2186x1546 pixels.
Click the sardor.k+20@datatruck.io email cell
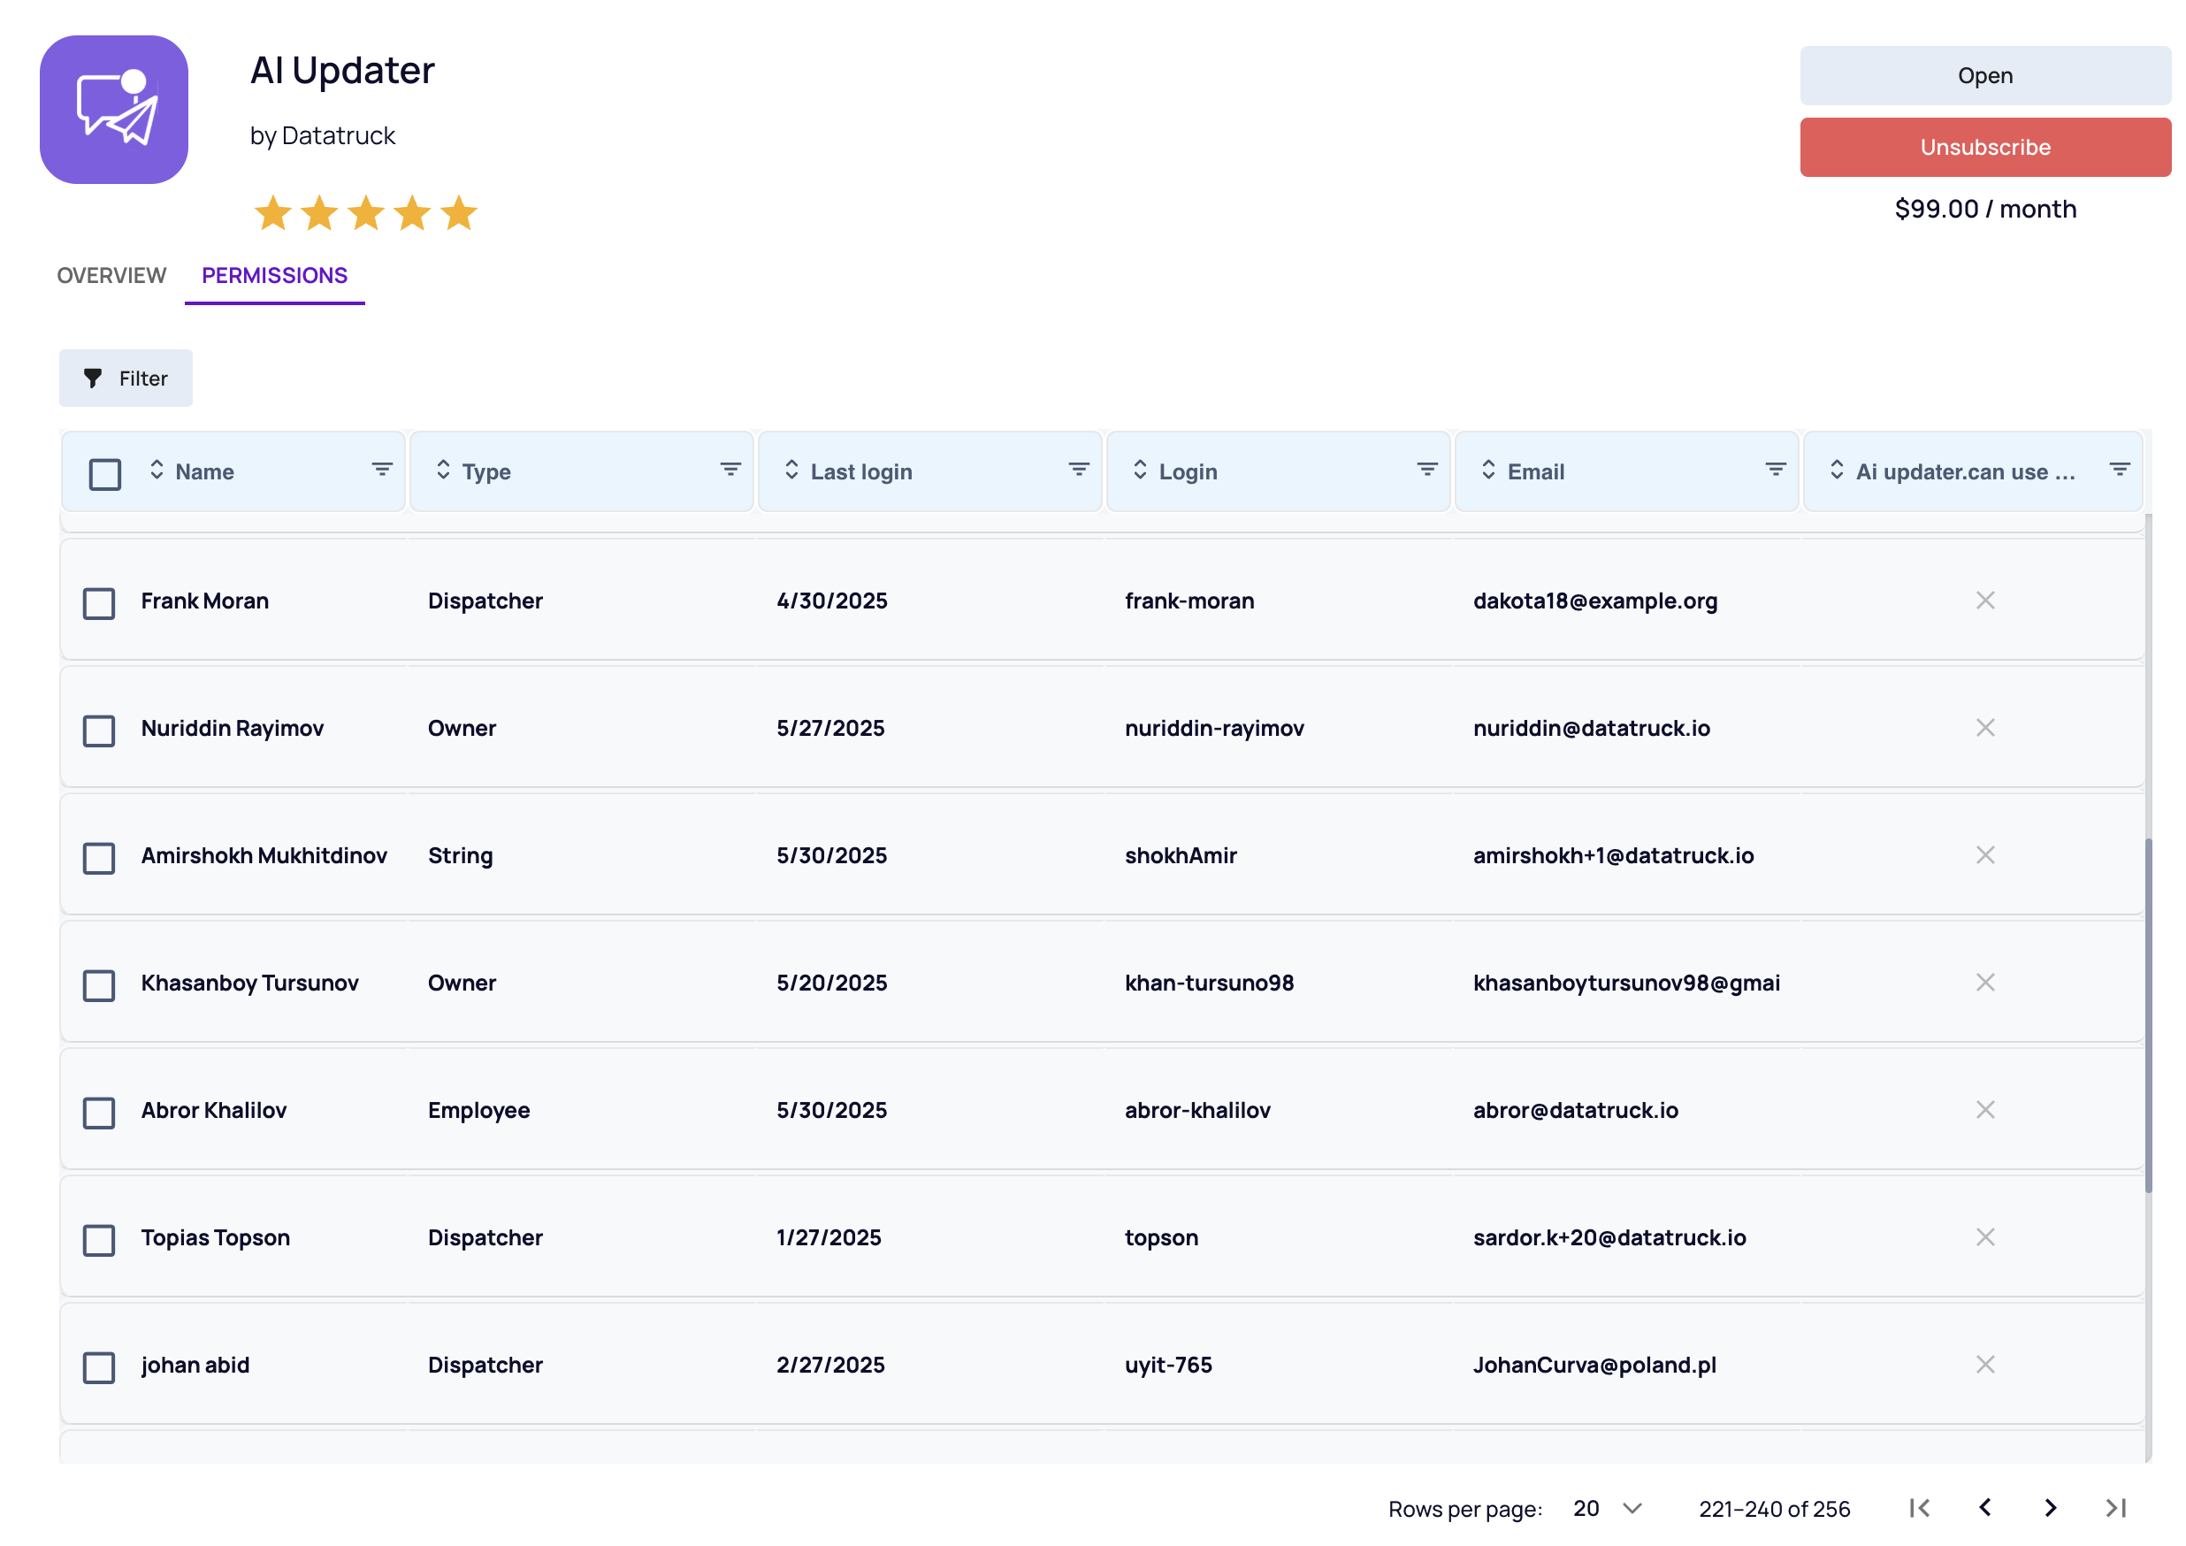(x=1609, y=1237)
